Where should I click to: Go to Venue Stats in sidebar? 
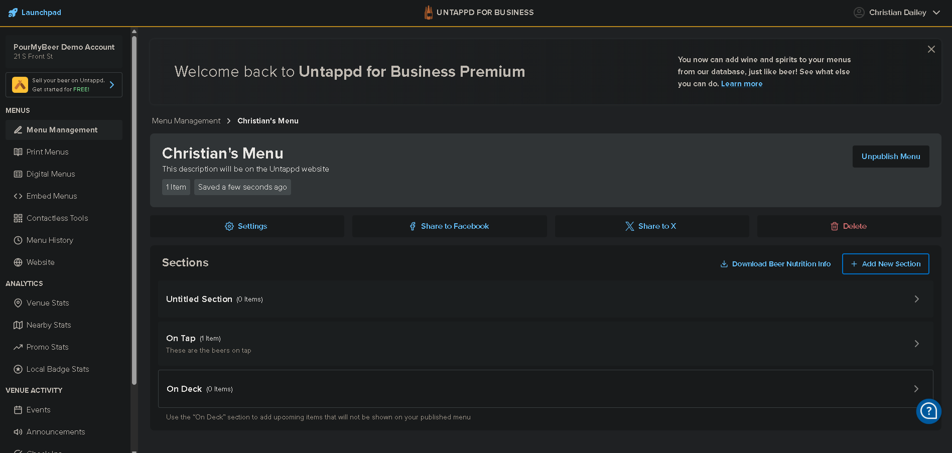(x=48, y=303)
